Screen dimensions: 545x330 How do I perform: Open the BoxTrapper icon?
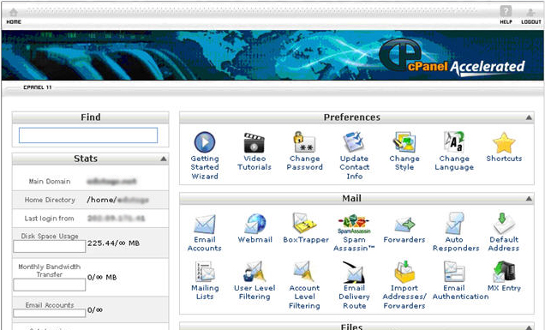coord(304,223)
